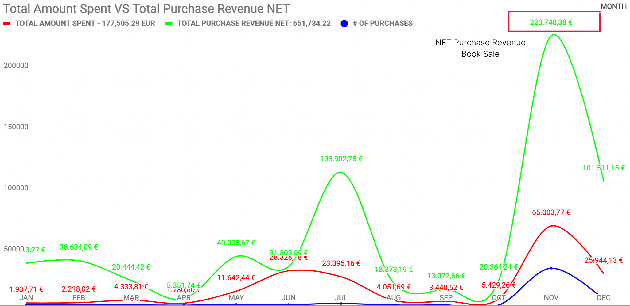Viewport: 630px width, 306px height.
Task: Click the green Purchase Revenue Net legend marker
Action: click(169, 24)
